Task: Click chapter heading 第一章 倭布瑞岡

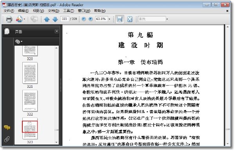Action: point(140,62)
